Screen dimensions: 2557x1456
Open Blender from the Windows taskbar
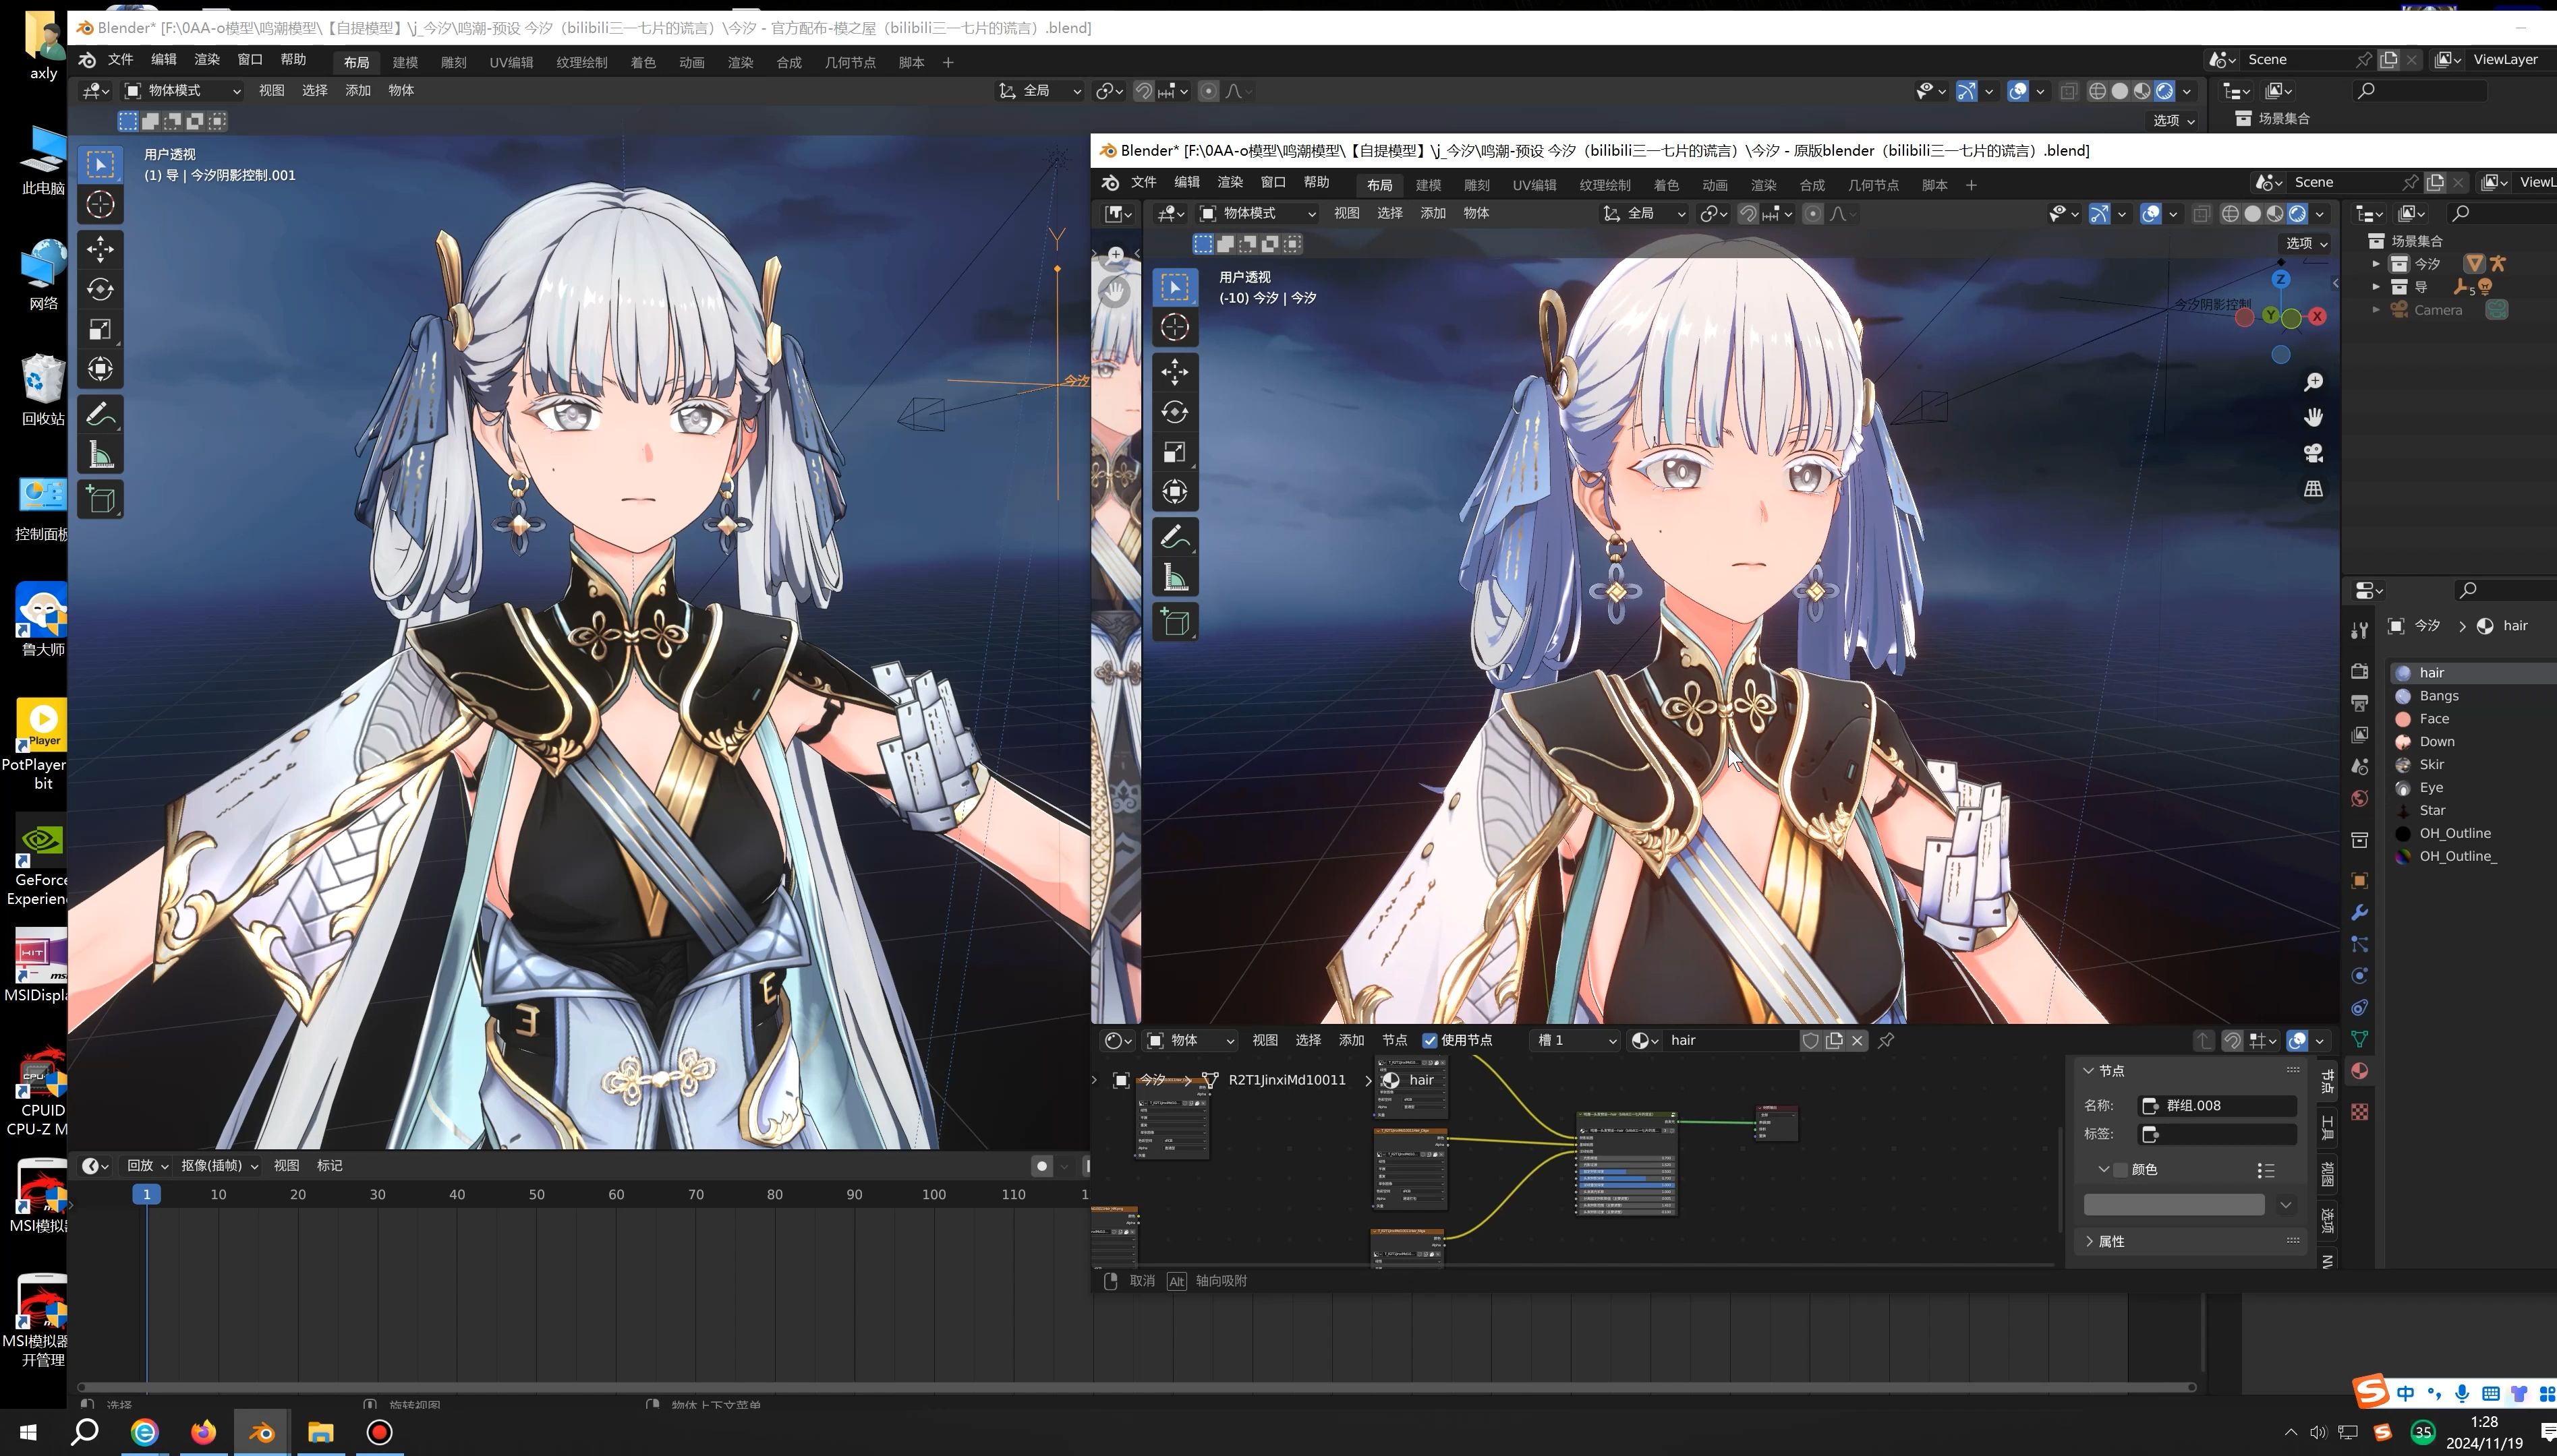click(x=262, y=1432)
